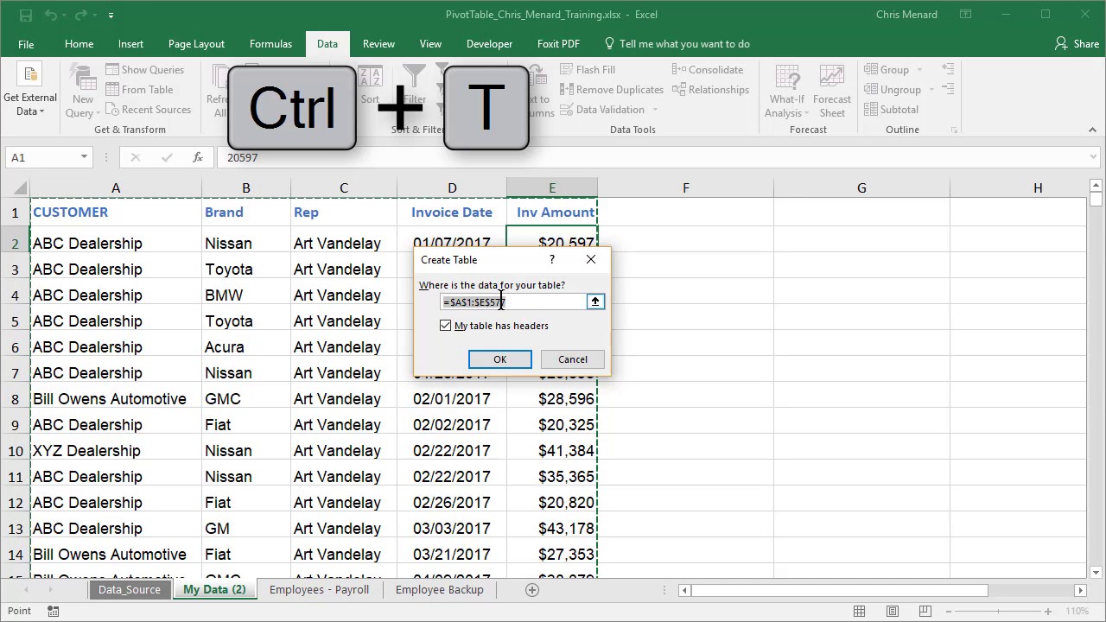The height and width of the screenshot is (622, 1106).
Task: Switch to Insert ribbon tab
Action: (130, 44)
